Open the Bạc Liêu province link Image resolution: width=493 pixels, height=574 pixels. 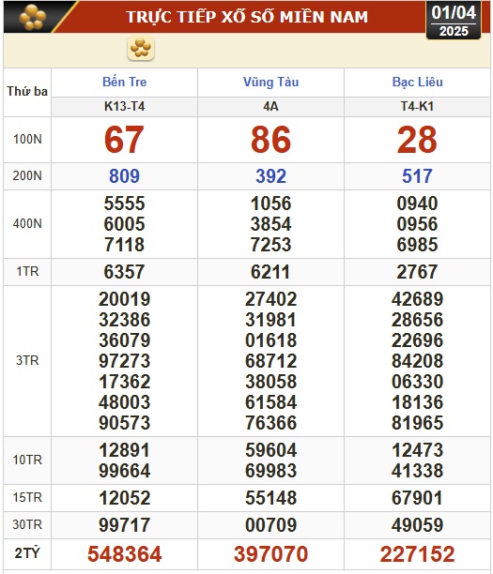point(418,82)
